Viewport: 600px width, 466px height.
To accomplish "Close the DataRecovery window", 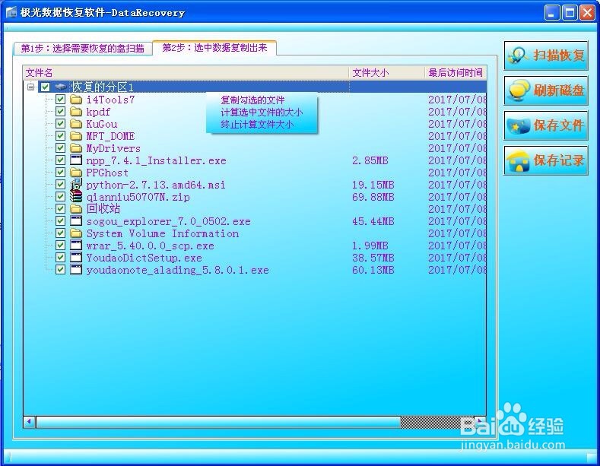I will coord(587,13).
